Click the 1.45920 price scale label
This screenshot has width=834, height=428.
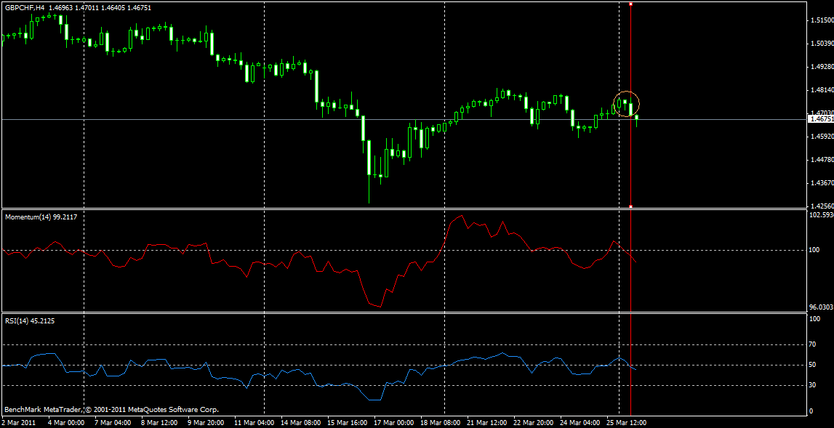(x=823, y=137)
